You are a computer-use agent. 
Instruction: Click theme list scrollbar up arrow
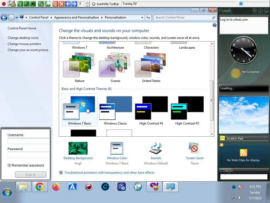tap(212, 44)
